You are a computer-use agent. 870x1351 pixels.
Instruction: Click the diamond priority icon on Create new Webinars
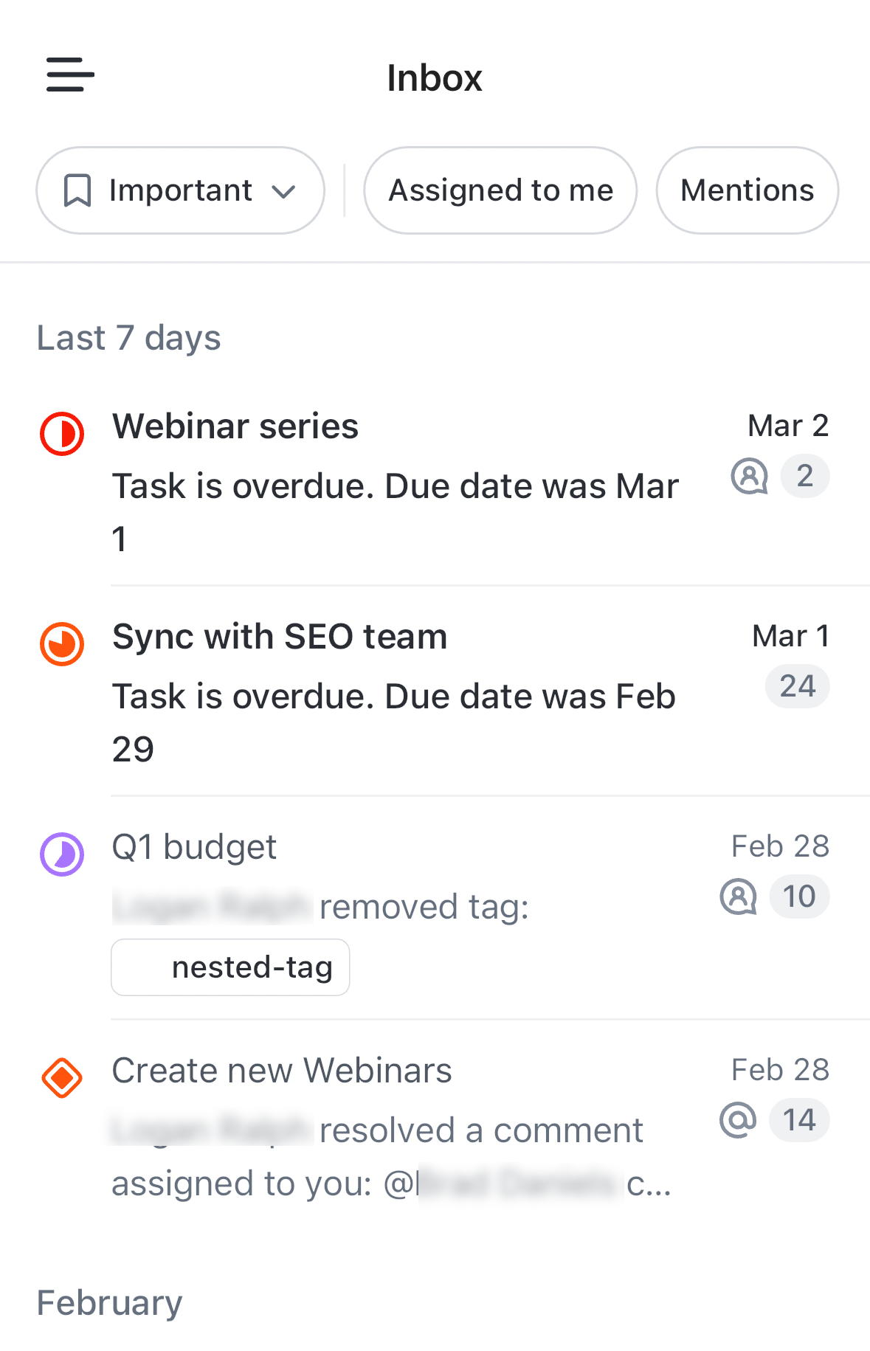[62, 1078]
